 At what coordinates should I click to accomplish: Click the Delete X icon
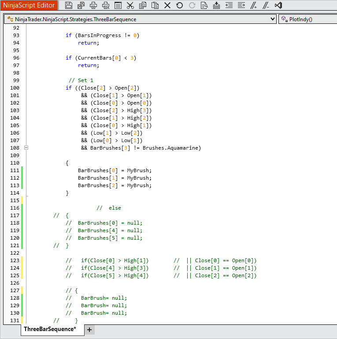(x=167, y=6)
